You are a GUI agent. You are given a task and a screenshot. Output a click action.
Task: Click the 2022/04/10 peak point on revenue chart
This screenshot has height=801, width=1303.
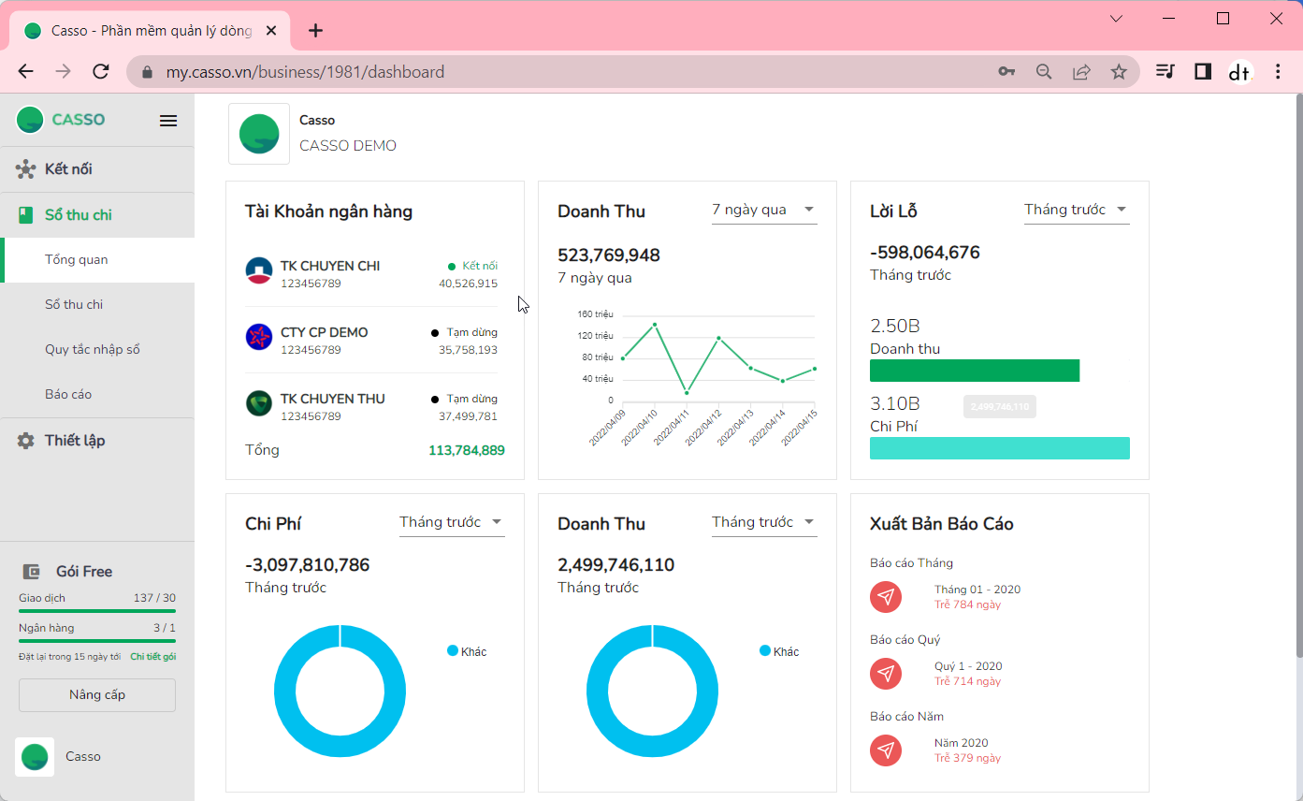tap(655, 325)
